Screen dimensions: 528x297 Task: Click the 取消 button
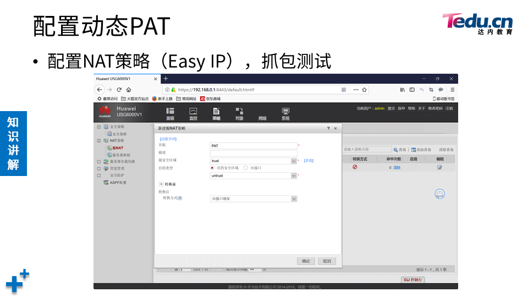(x=327, y=261)
